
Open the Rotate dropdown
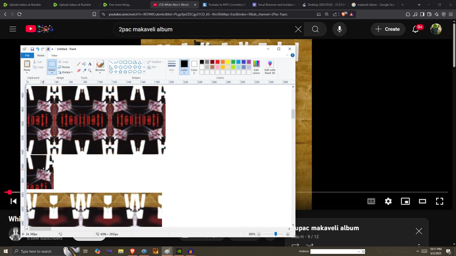[x=65, y=72]
